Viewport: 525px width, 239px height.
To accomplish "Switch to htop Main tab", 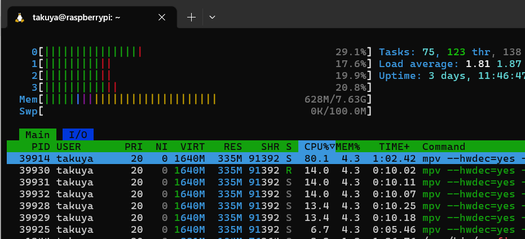I will pos(37,135).
